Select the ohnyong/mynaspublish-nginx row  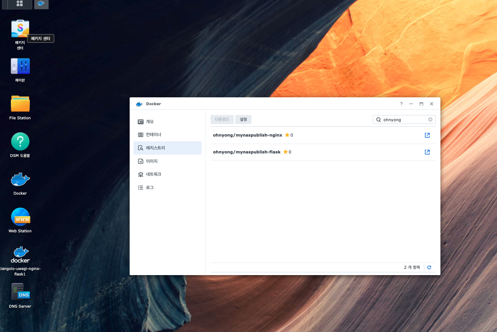tap(323, 135)
